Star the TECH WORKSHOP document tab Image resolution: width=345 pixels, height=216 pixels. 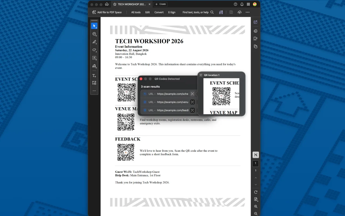coord(115,4)
